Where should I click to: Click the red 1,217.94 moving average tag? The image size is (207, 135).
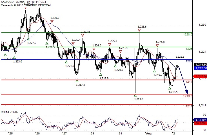click(200, 76)
